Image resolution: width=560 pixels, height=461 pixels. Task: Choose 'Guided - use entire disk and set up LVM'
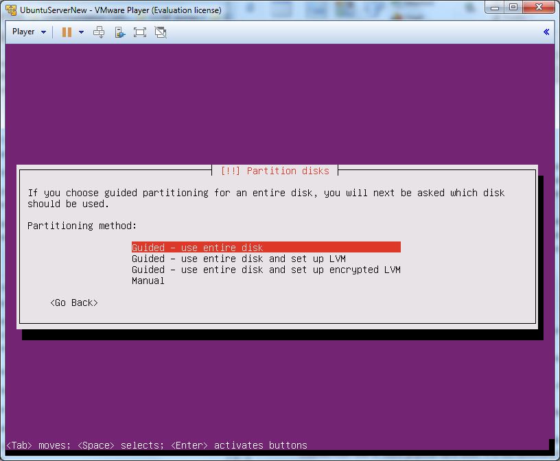pyautogui.click(x=238, y=259)
